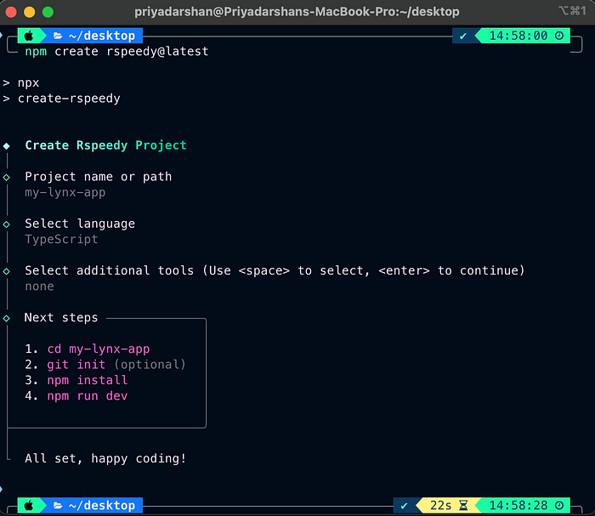Click the ~/desktop path in bottom prompt
Screen dimensions: 595x516
click(102, 506)
